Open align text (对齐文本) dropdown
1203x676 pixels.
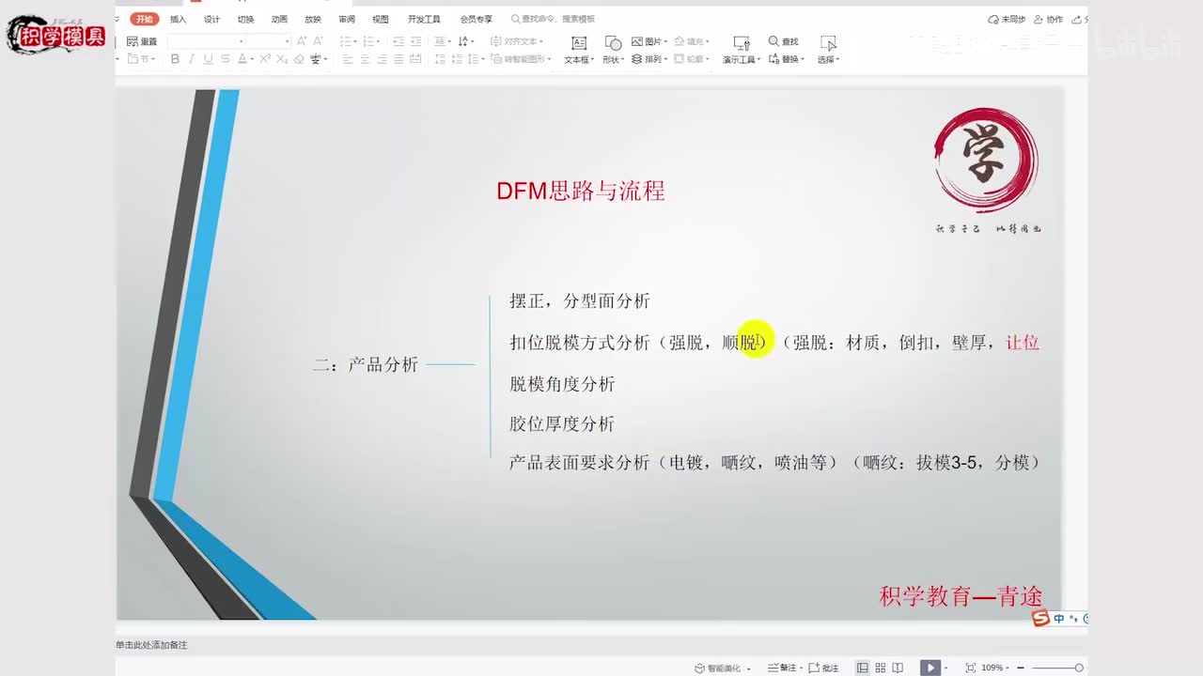[517, 41]
